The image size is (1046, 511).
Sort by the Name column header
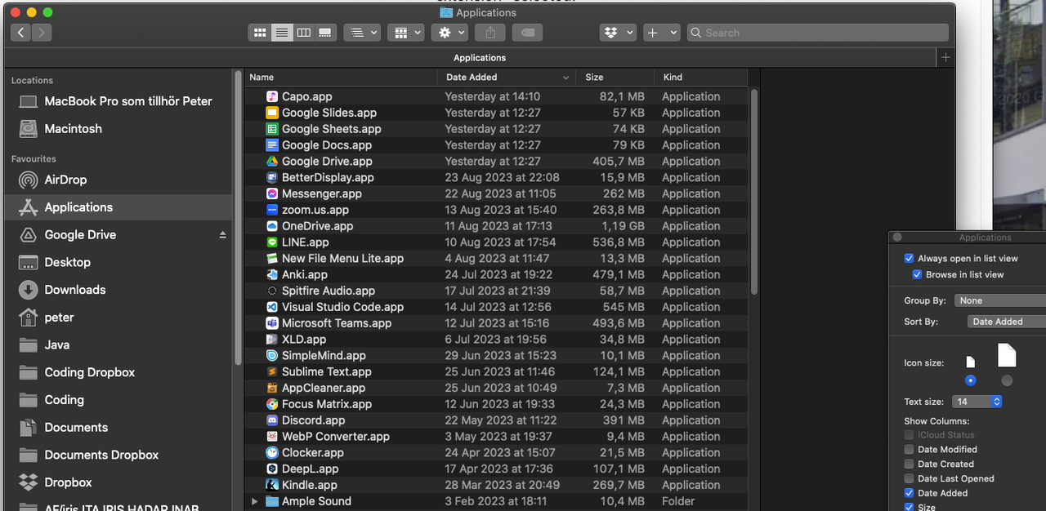pyautogui.click(x=341, y=78)
